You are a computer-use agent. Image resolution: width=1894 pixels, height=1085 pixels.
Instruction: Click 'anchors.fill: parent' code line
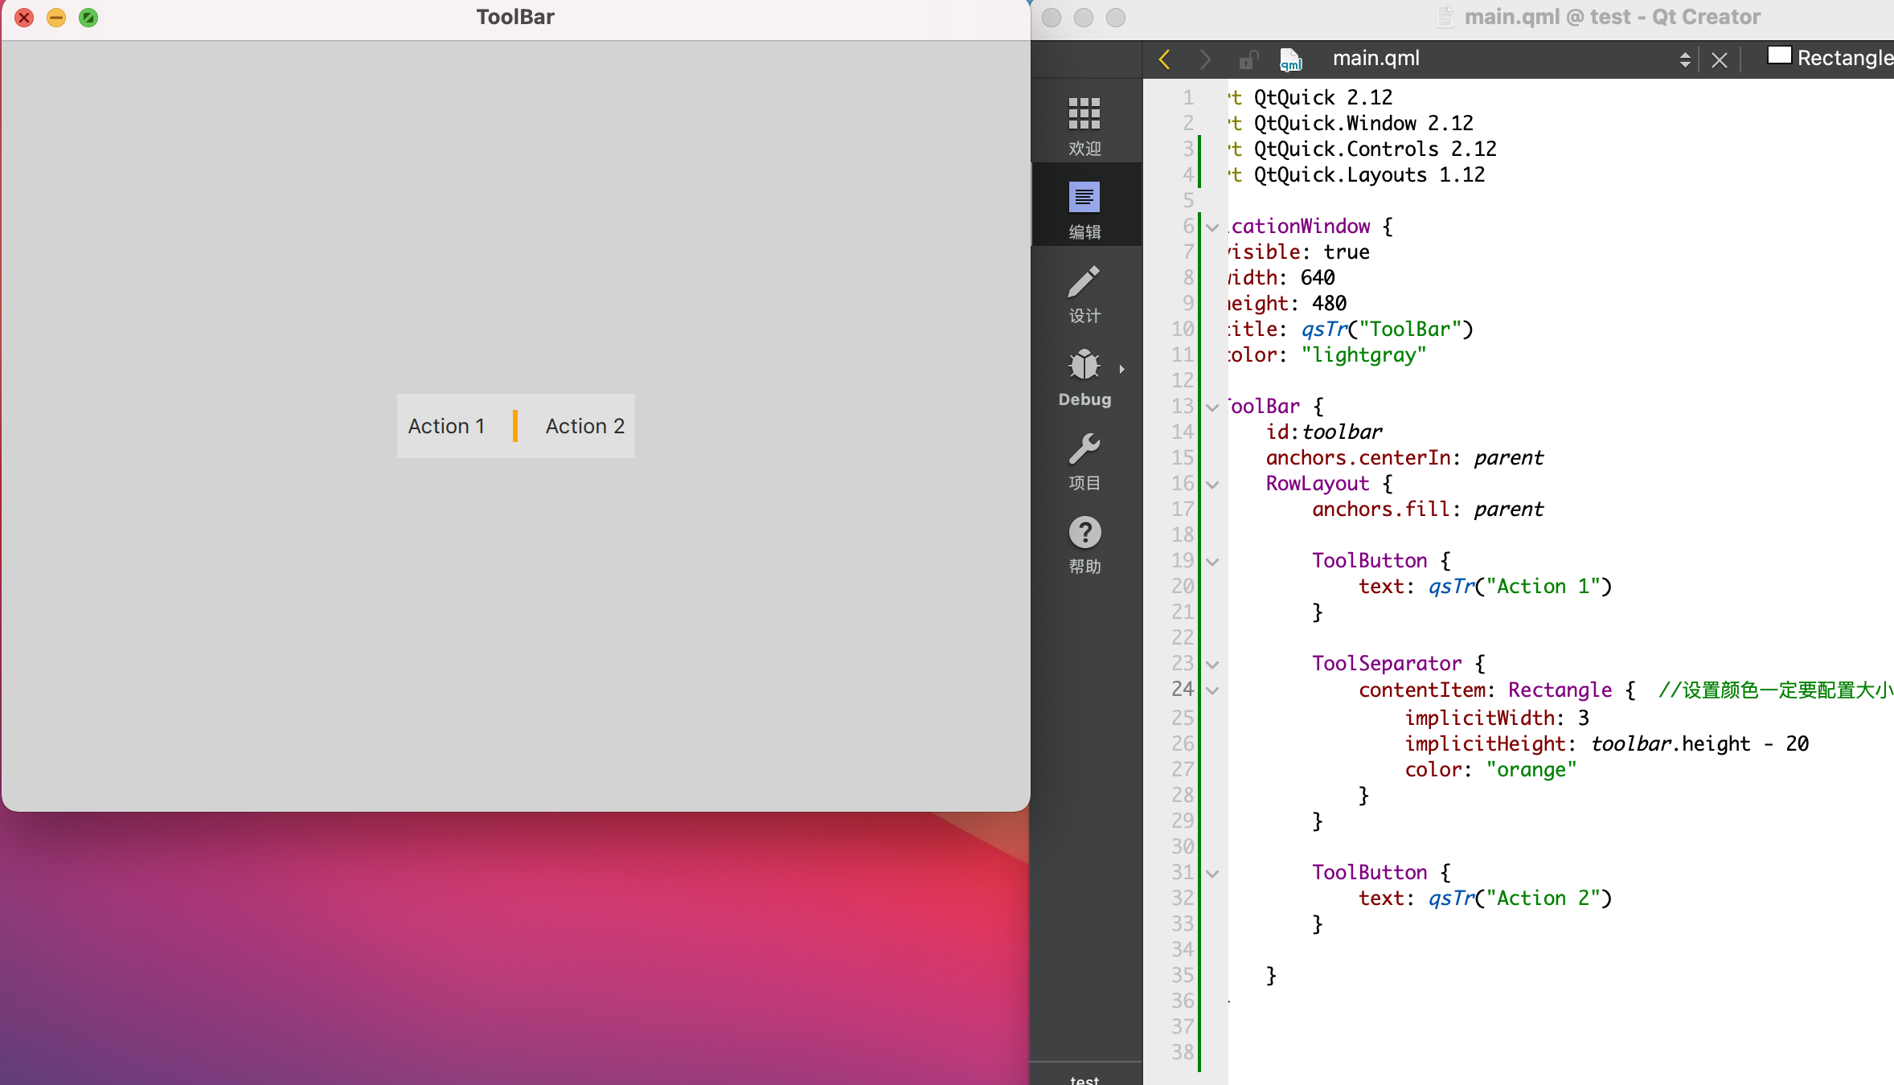(x=1428, y=510)
